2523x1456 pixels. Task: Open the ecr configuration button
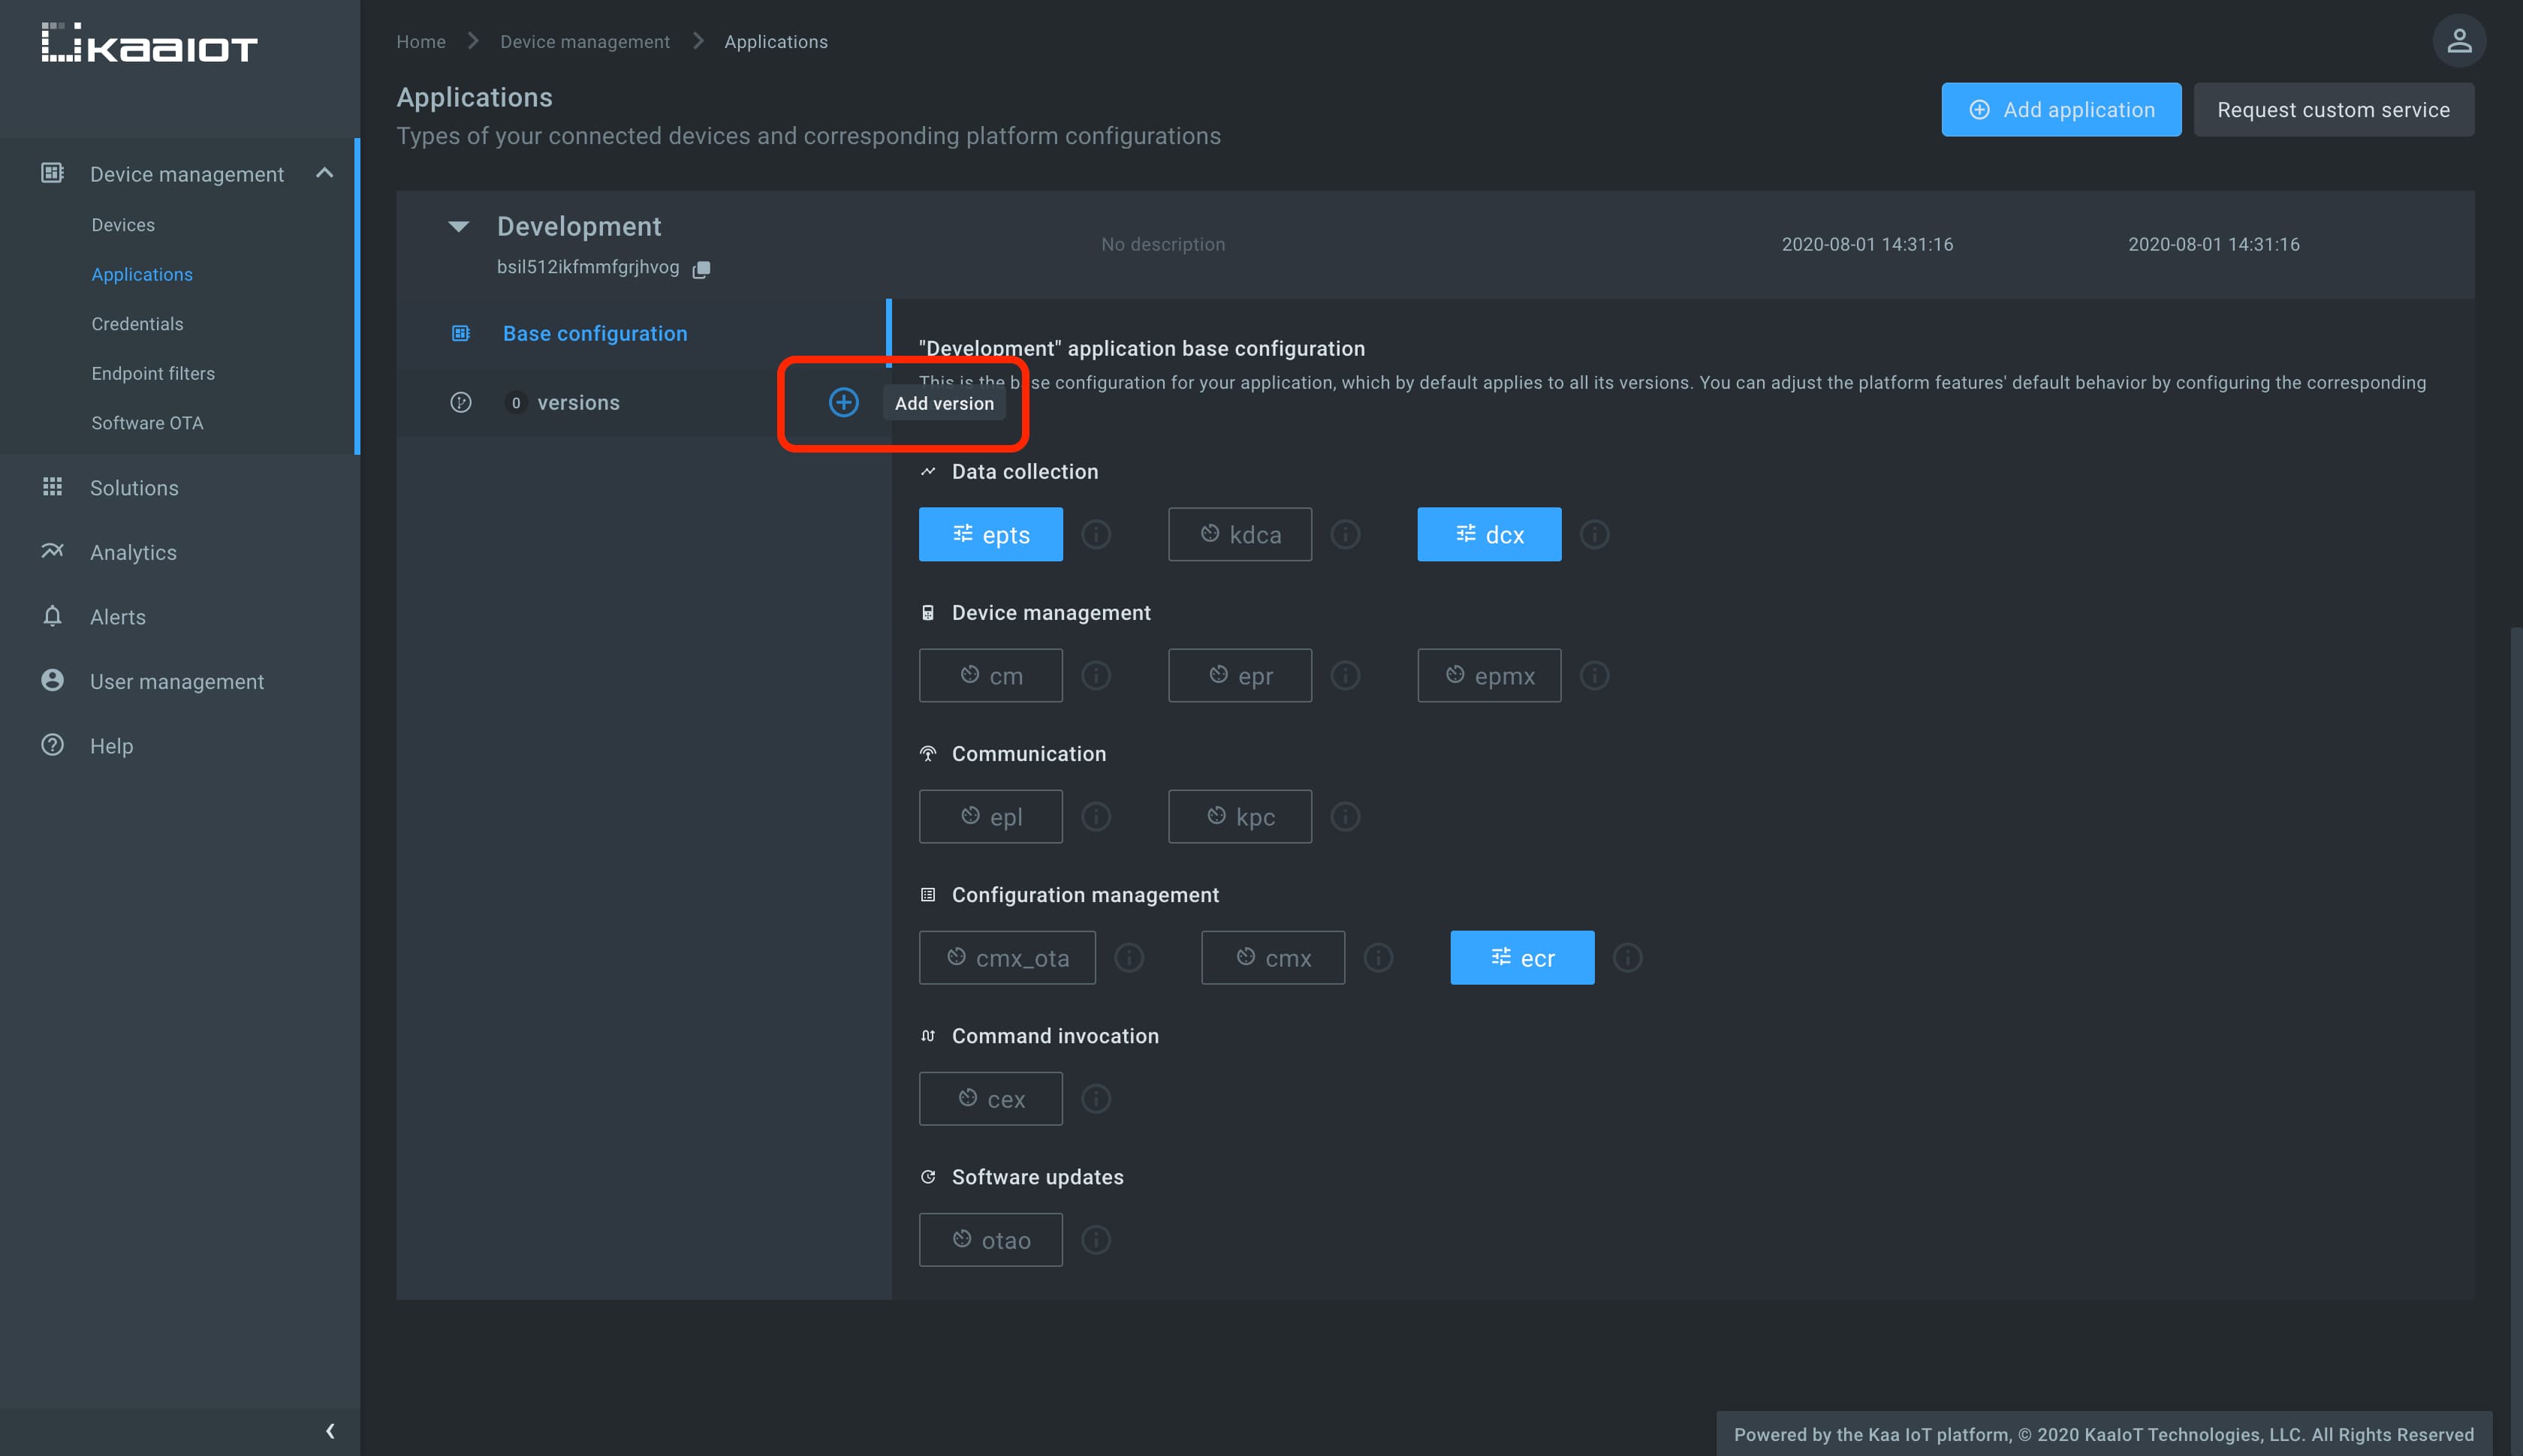1521,957
